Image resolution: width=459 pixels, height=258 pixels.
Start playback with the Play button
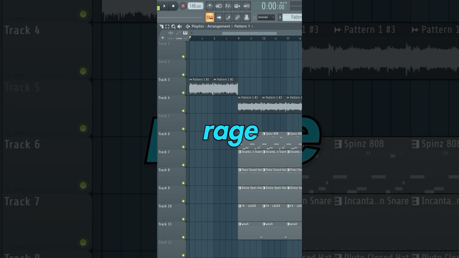pos(165,6)
